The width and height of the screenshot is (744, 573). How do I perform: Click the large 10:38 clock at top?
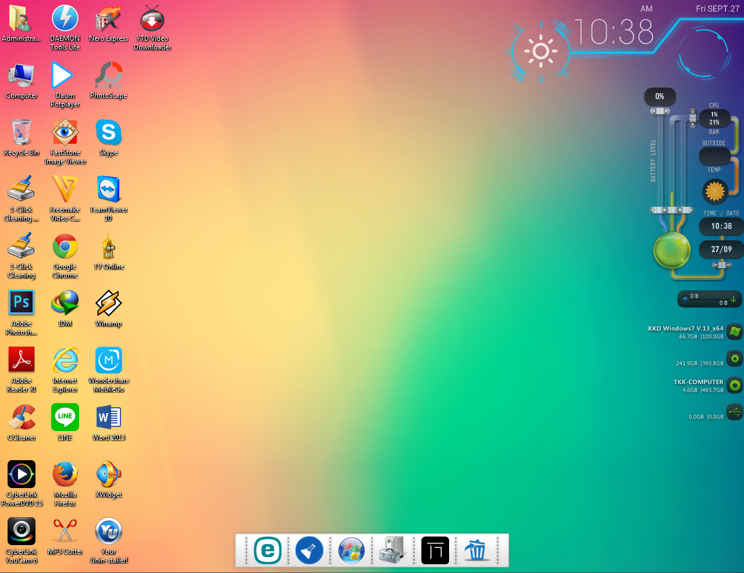[x=614, y=32]
